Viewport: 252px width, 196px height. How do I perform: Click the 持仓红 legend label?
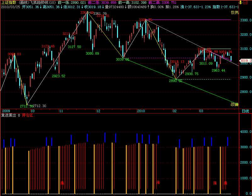click(x=28, y=115)
